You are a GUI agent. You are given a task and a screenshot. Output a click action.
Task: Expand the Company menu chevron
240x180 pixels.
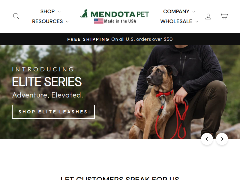click(x=194, y=12)
